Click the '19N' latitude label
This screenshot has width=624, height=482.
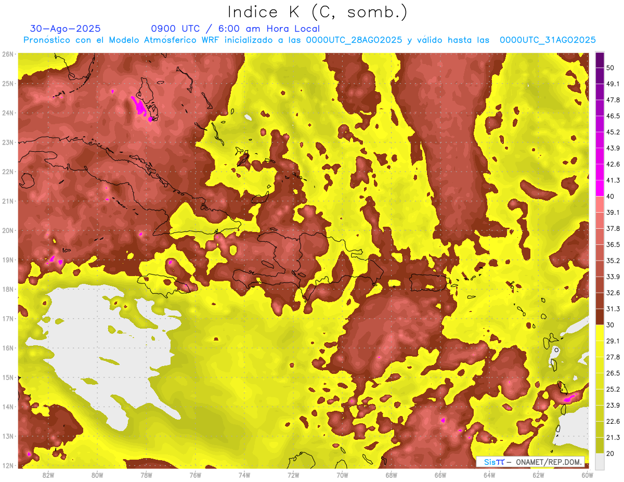coord(8,260)
